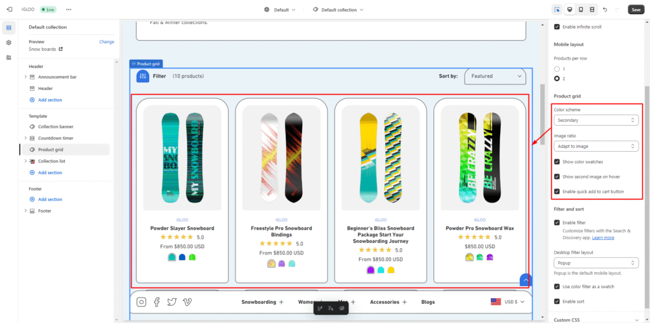Screen dimensions: 650x323
Task: Click the undo arrow icon
Action: click(604, 10)
